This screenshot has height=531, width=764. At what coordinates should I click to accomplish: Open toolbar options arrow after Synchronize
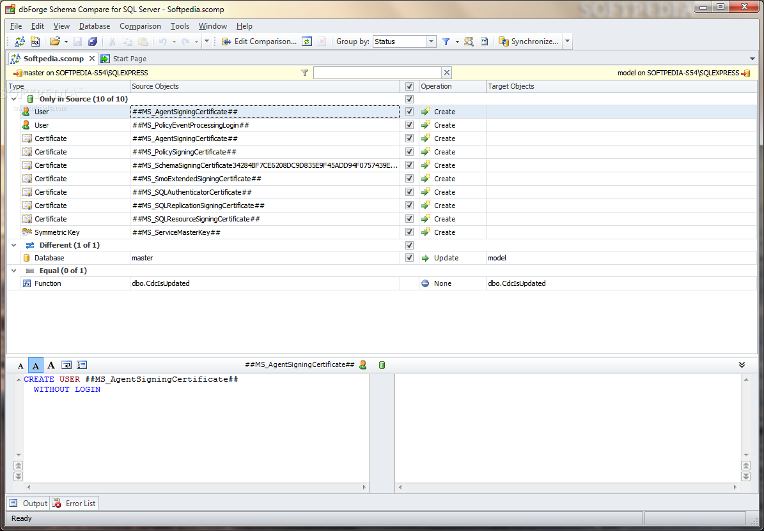[567, 42]
